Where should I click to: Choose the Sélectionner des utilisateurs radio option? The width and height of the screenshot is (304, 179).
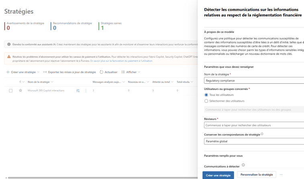(x=206, y=101)
